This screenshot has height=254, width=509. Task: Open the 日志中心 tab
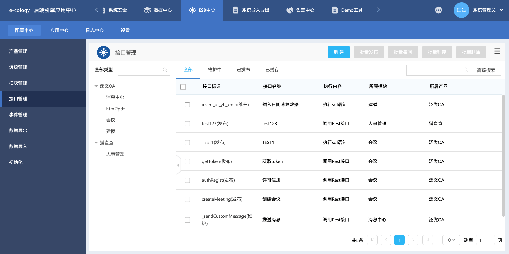click(x=95, y=30)
